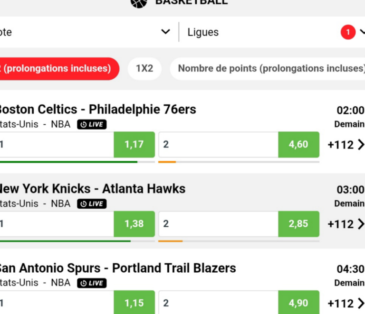Expand +112 markets for Knicks - Hawks
The height and width of the screenshot is (314, 365).
341,224
